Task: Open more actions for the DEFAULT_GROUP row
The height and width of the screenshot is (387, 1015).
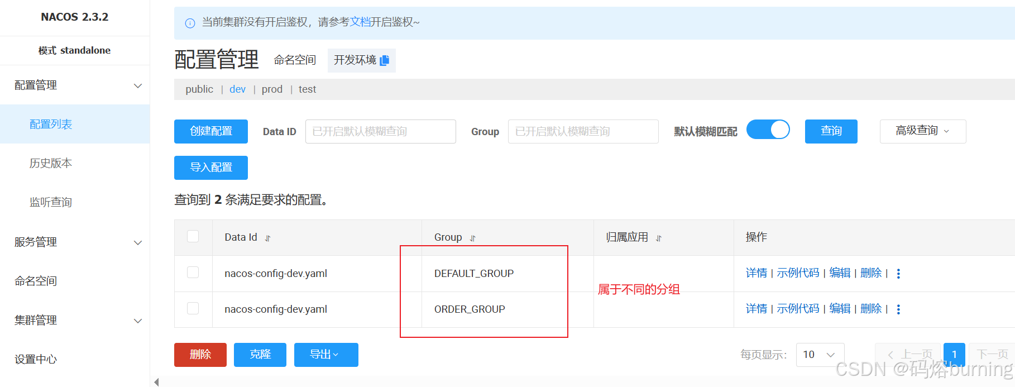Action: coord(898,274)
